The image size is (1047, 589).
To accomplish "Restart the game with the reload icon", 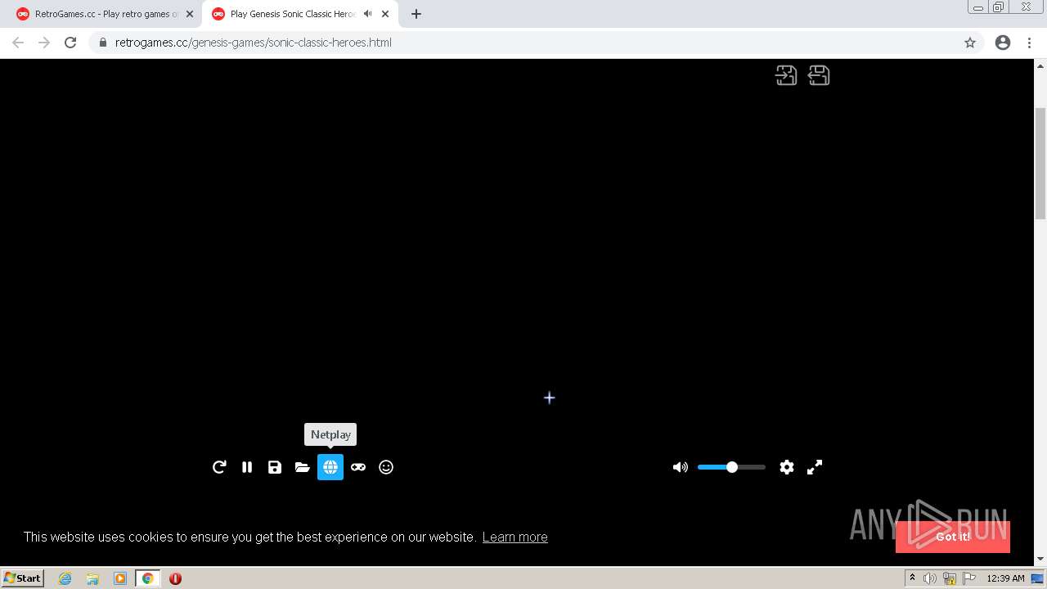I will point(219,467).
